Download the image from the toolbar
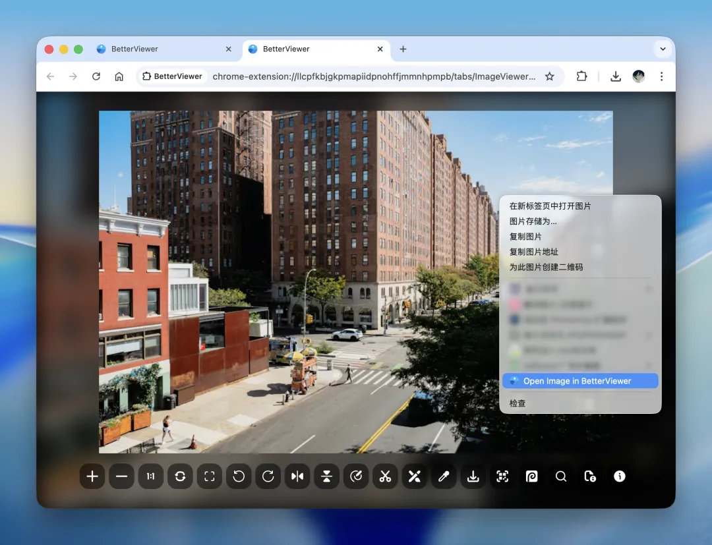Image resolution: width=712 pixels, height=545 pixels. [473, 476]
